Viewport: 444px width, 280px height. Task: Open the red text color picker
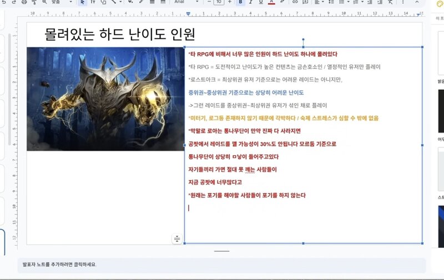tap(271, 2)
